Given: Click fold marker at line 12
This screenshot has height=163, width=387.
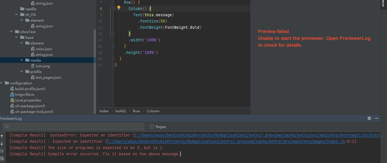Looking at the screenshot, I should coord(113,34).
